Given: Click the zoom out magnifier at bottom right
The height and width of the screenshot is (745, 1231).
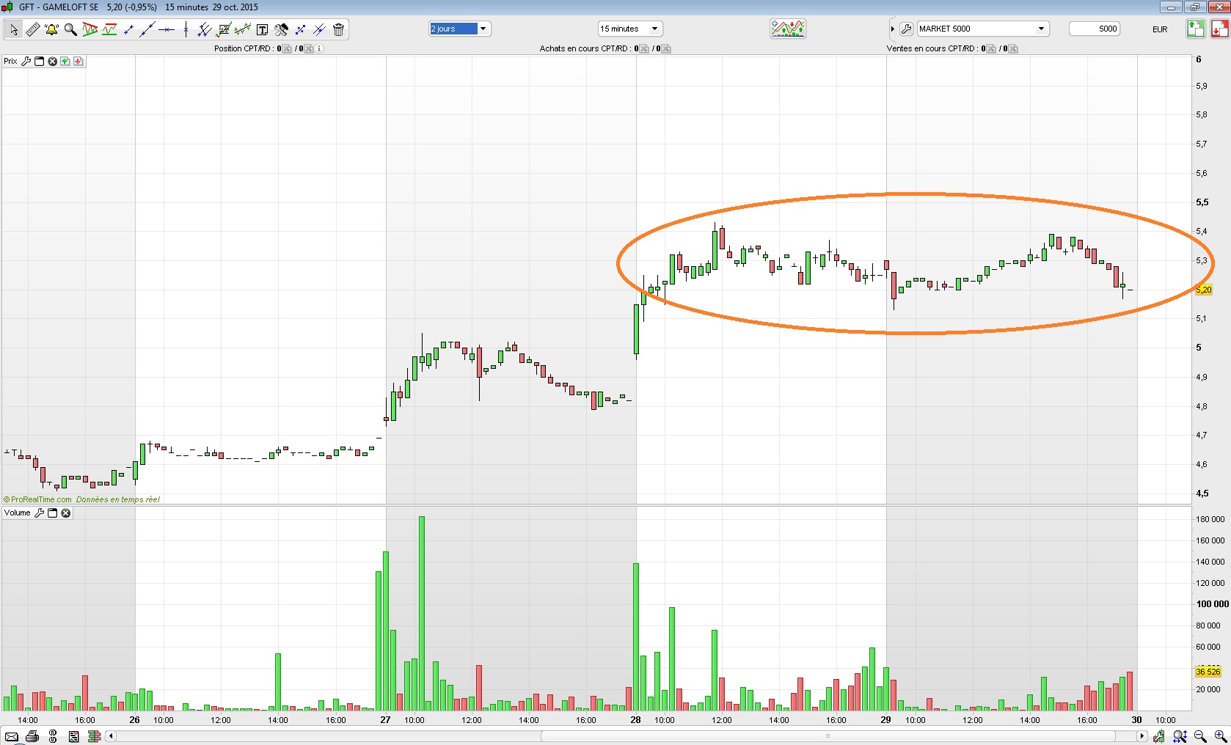Looking at the screenshot, I should pos(1200,736).
